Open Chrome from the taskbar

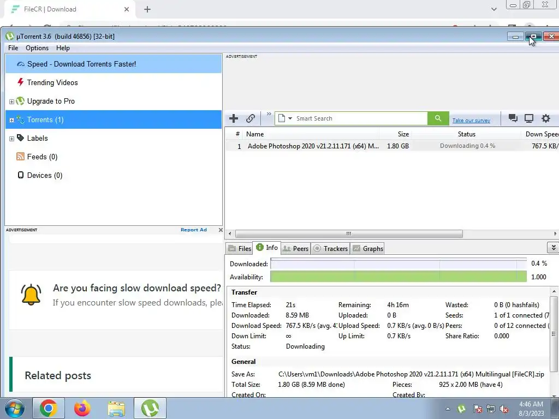(49, 408)
